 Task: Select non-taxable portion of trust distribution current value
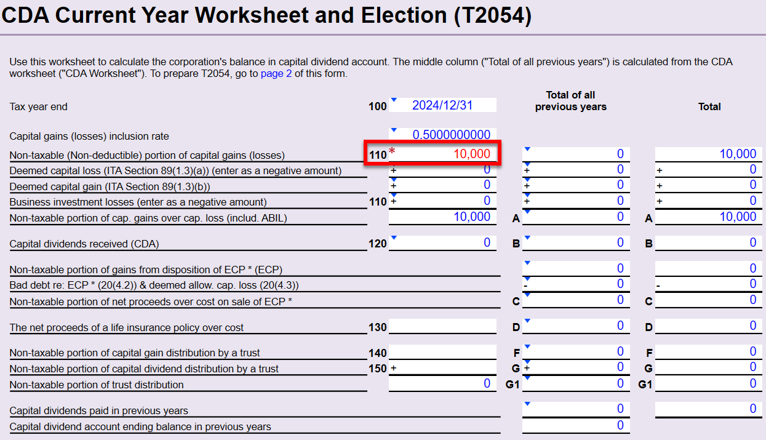pyautogui.click(x=442, y=383)
